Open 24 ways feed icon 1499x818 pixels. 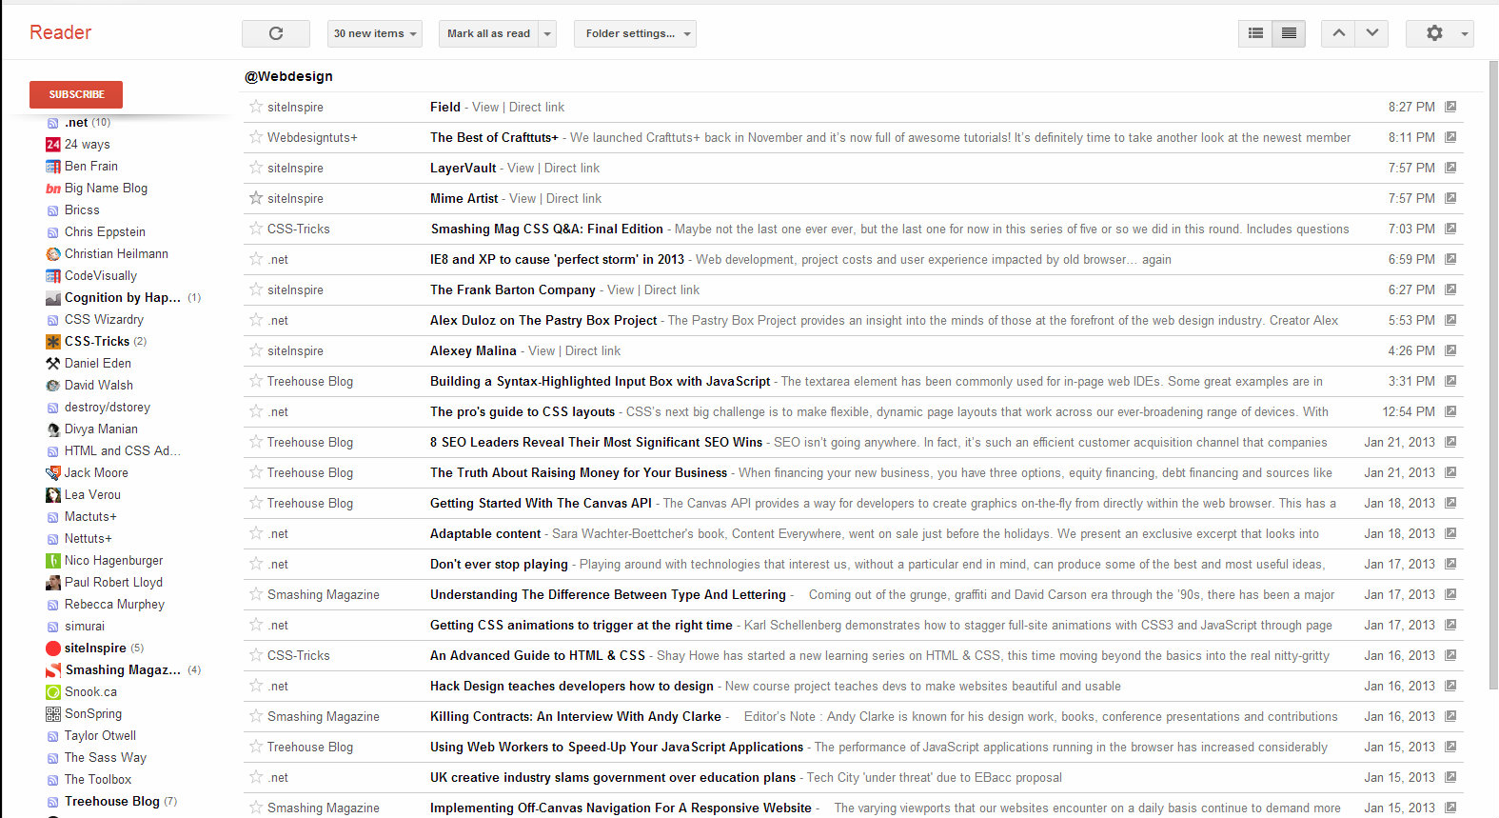pyautogui.click(x=53, y=145)
